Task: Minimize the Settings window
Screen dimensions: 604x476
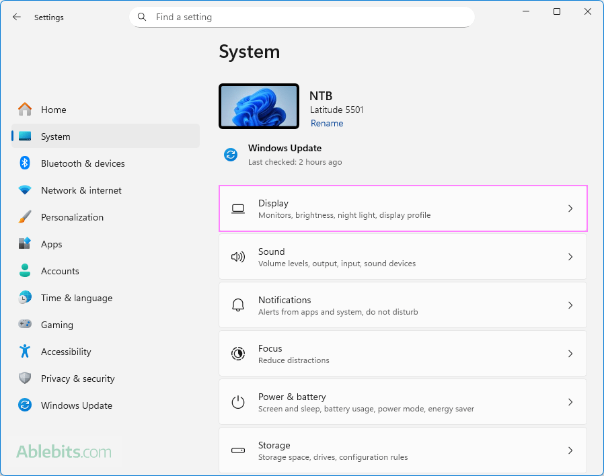Action: (x=526, y=11)
